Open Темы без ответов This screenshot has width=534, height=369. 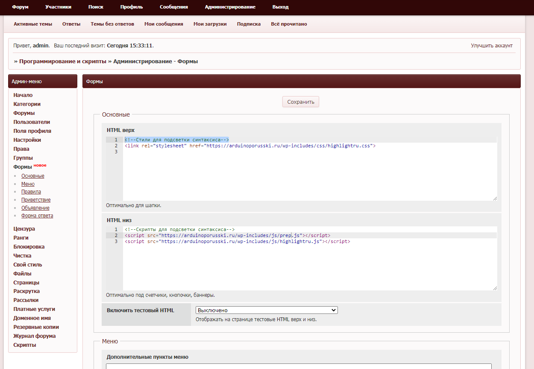click(x=112, y=24)
